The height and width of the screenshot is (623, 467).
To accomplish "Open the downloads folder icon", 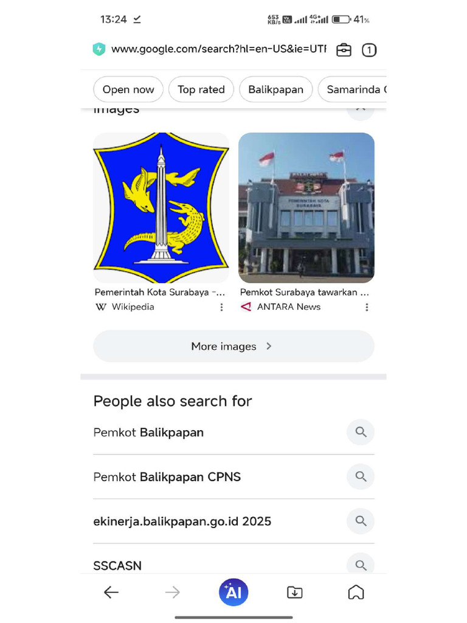I will pos(295,593).
